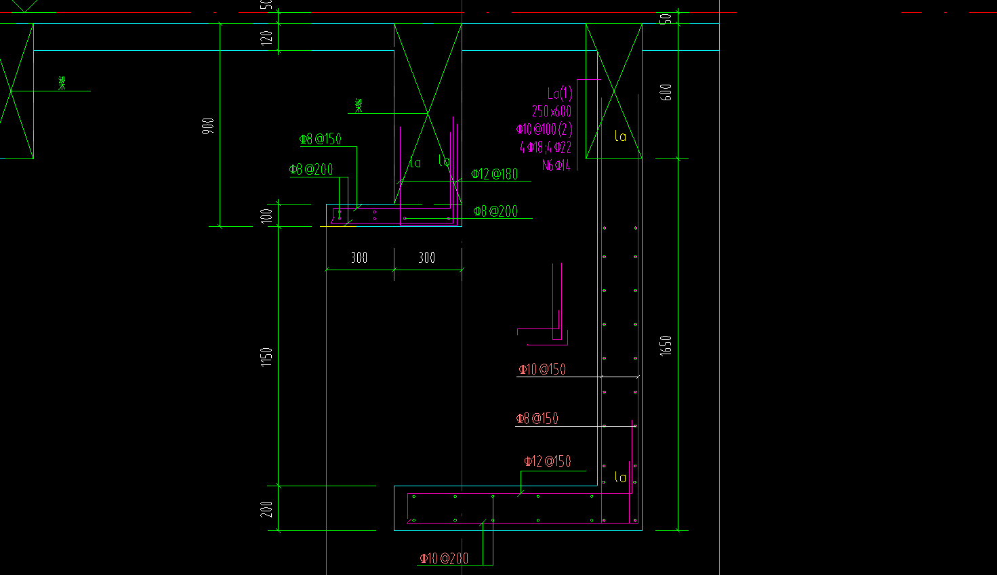Pick the red Φ8@150 rebar label
Image resolution: width=997 pixels, height=575 pixels.
coord(537,419)
